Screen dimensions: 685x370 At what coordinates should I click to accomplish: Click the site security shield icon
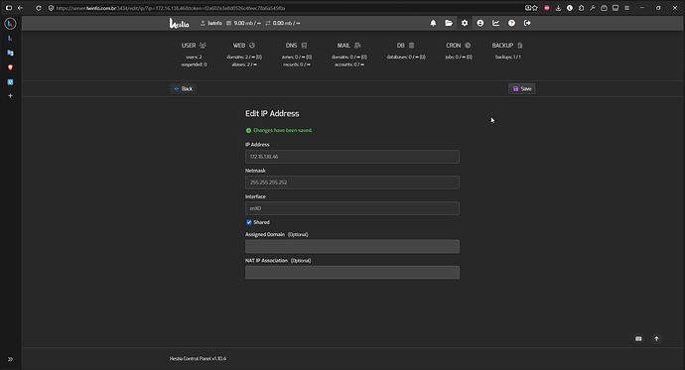[51, 8]
